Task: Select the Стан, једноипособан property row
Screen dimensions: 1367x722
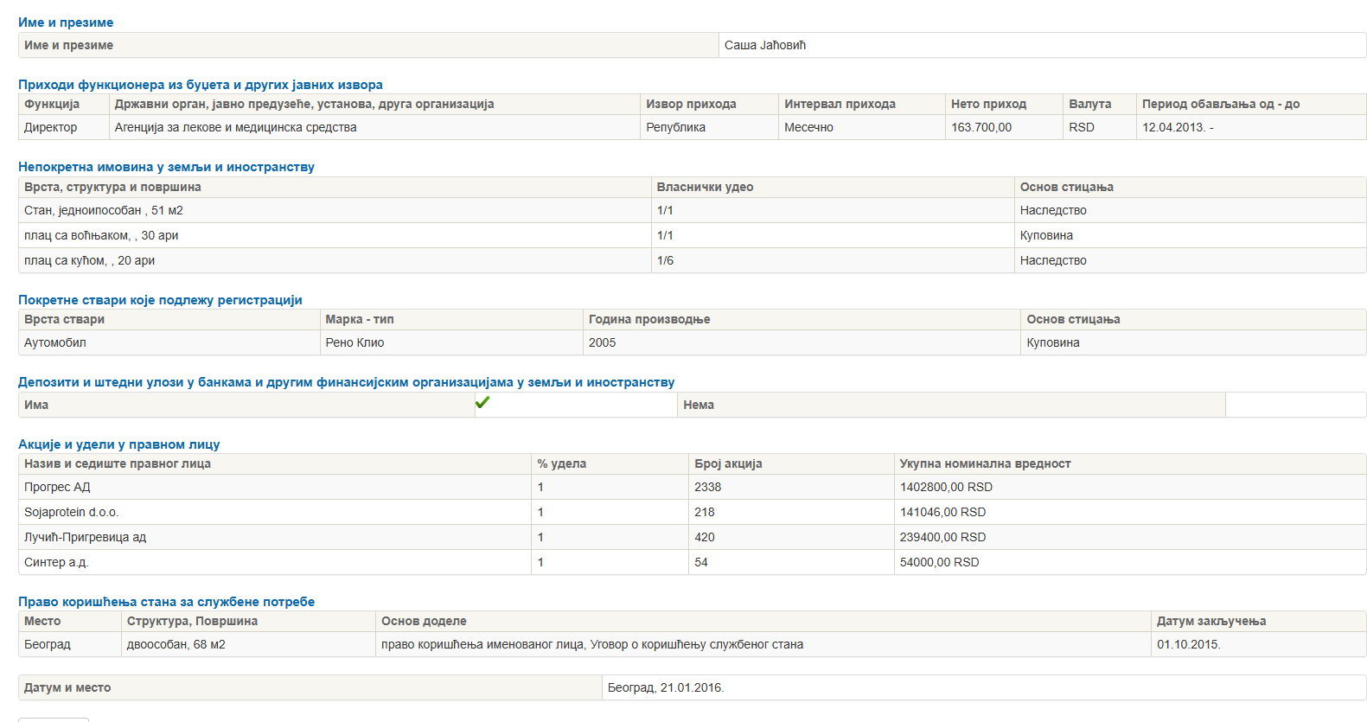Action: [x=104, y=210]
